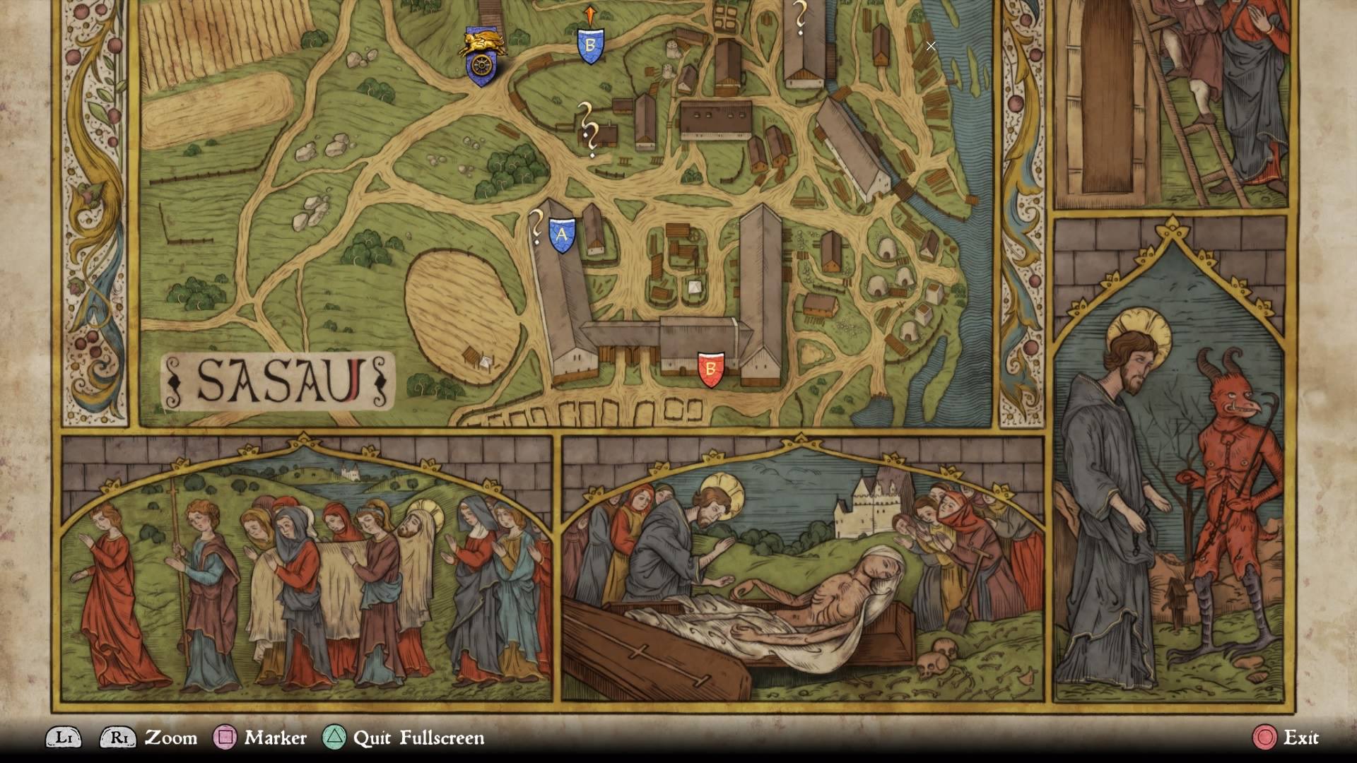Select the blue B shield quest marker
This screenshot has height=763, width=1357.
591,46
